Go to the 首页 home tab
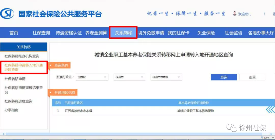The image size is (275, 140). [14, 33]
